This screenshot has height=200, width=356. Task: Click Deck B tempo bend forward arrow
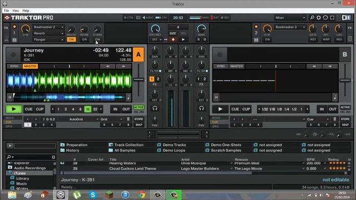point(330,66)
